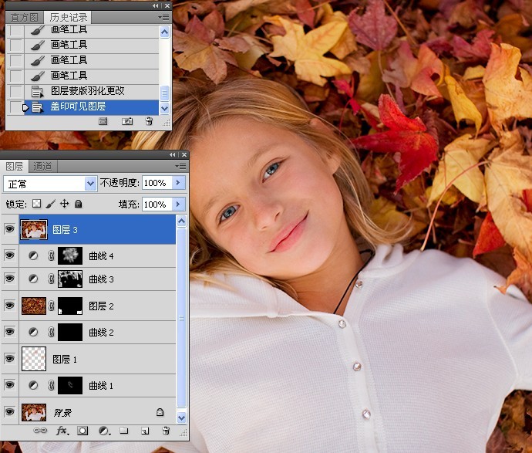Lock image pixels brush icon
The width and height of the screenshot is (532, 453).
click(x=51, y=204)
